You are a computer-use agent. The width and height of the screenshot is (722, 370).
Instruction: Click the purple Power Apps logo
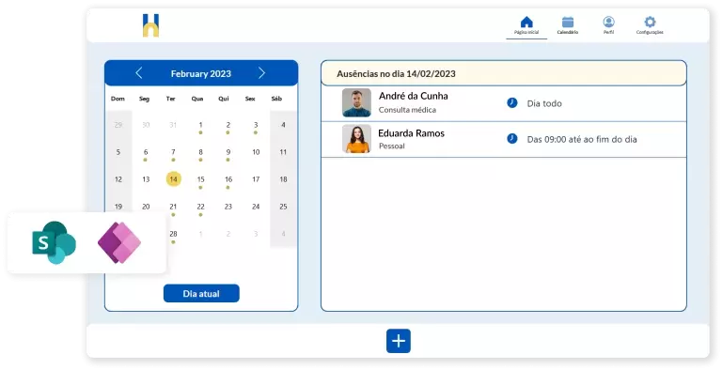coord(119,242)
